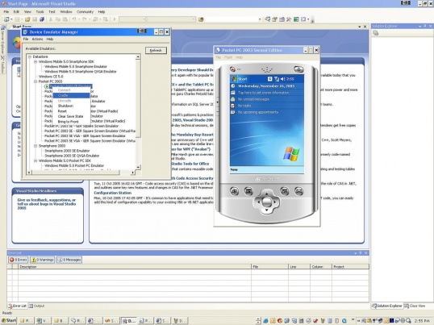Image resolution: width=434 pixels, height=325 pixels.
Task: Open the Visual Studio Tools menu
Action: pyautogui.click(x=40, y=12)
